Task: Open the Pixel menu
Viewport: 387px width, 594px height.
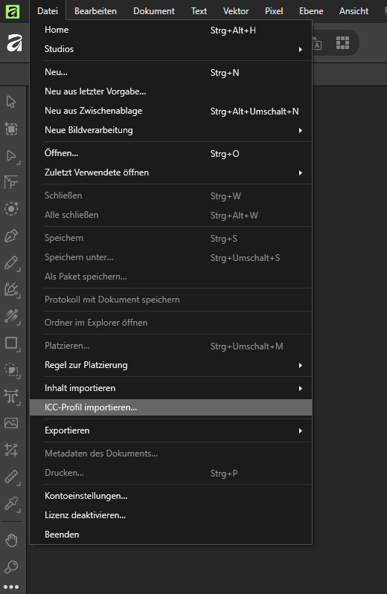Action: tap(274, 11)
